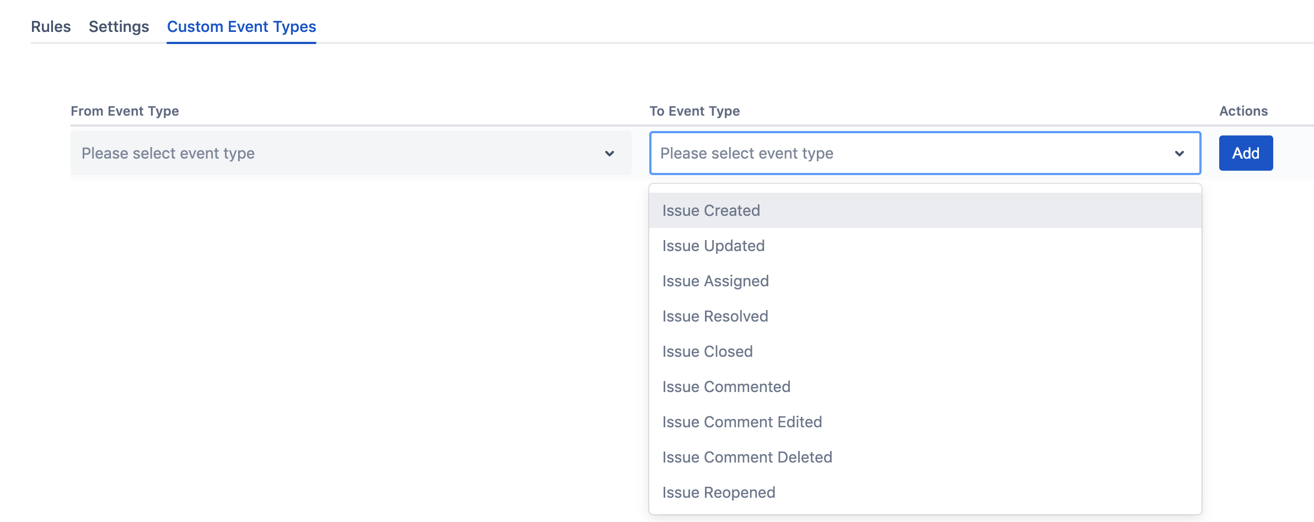Click the Actions column header

click(1243, 110)
